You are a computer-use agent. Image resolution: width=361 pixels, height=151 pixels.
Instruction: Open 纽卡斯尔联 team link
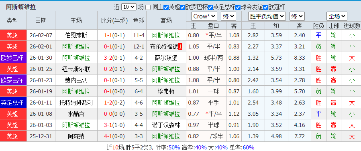point(76,69)
